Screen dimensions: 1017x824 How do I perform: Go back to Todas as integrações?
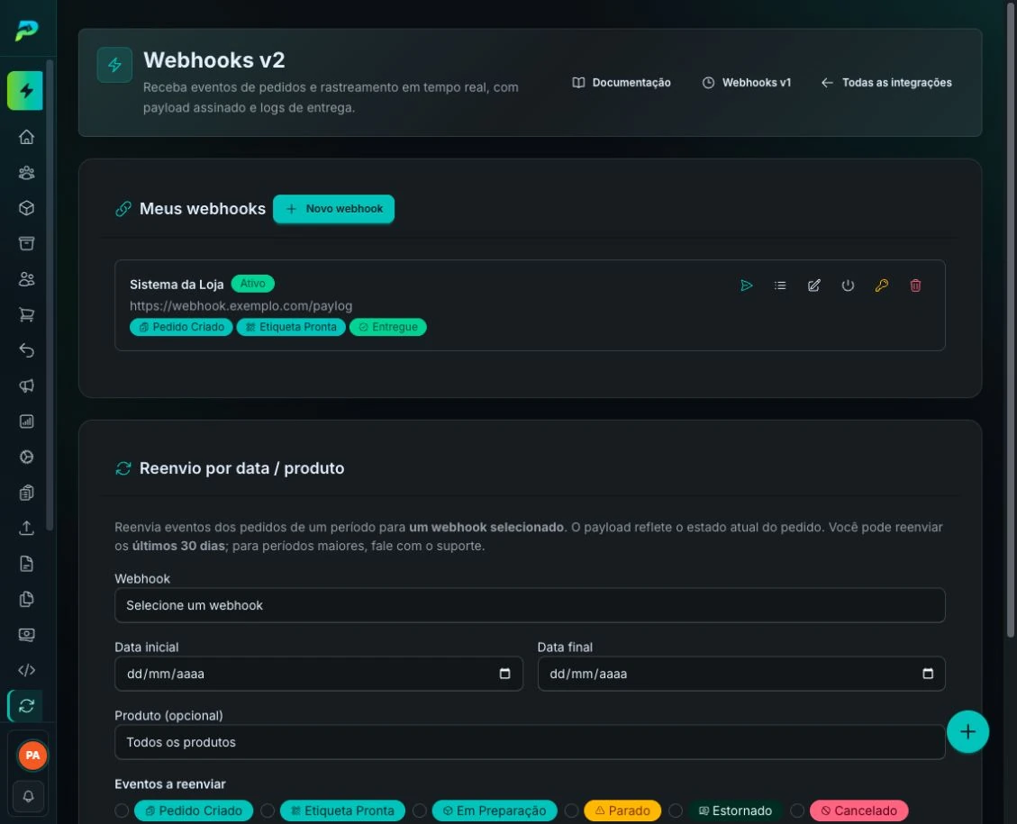click(886, 82)
